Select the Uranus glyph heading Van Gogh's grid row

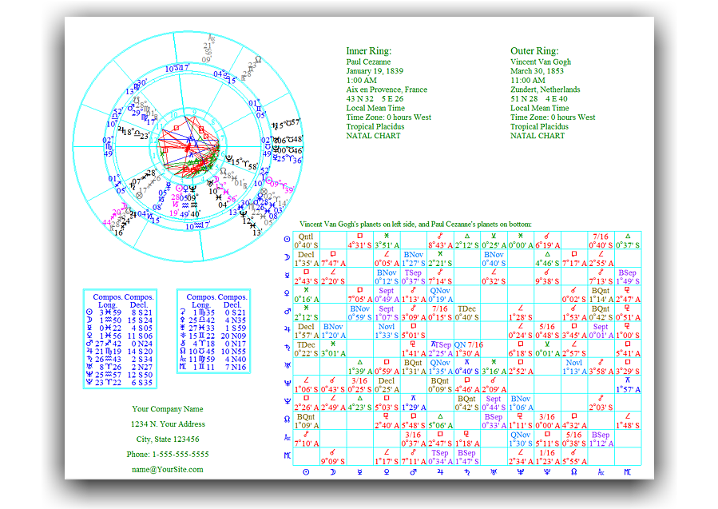(287, 366)
